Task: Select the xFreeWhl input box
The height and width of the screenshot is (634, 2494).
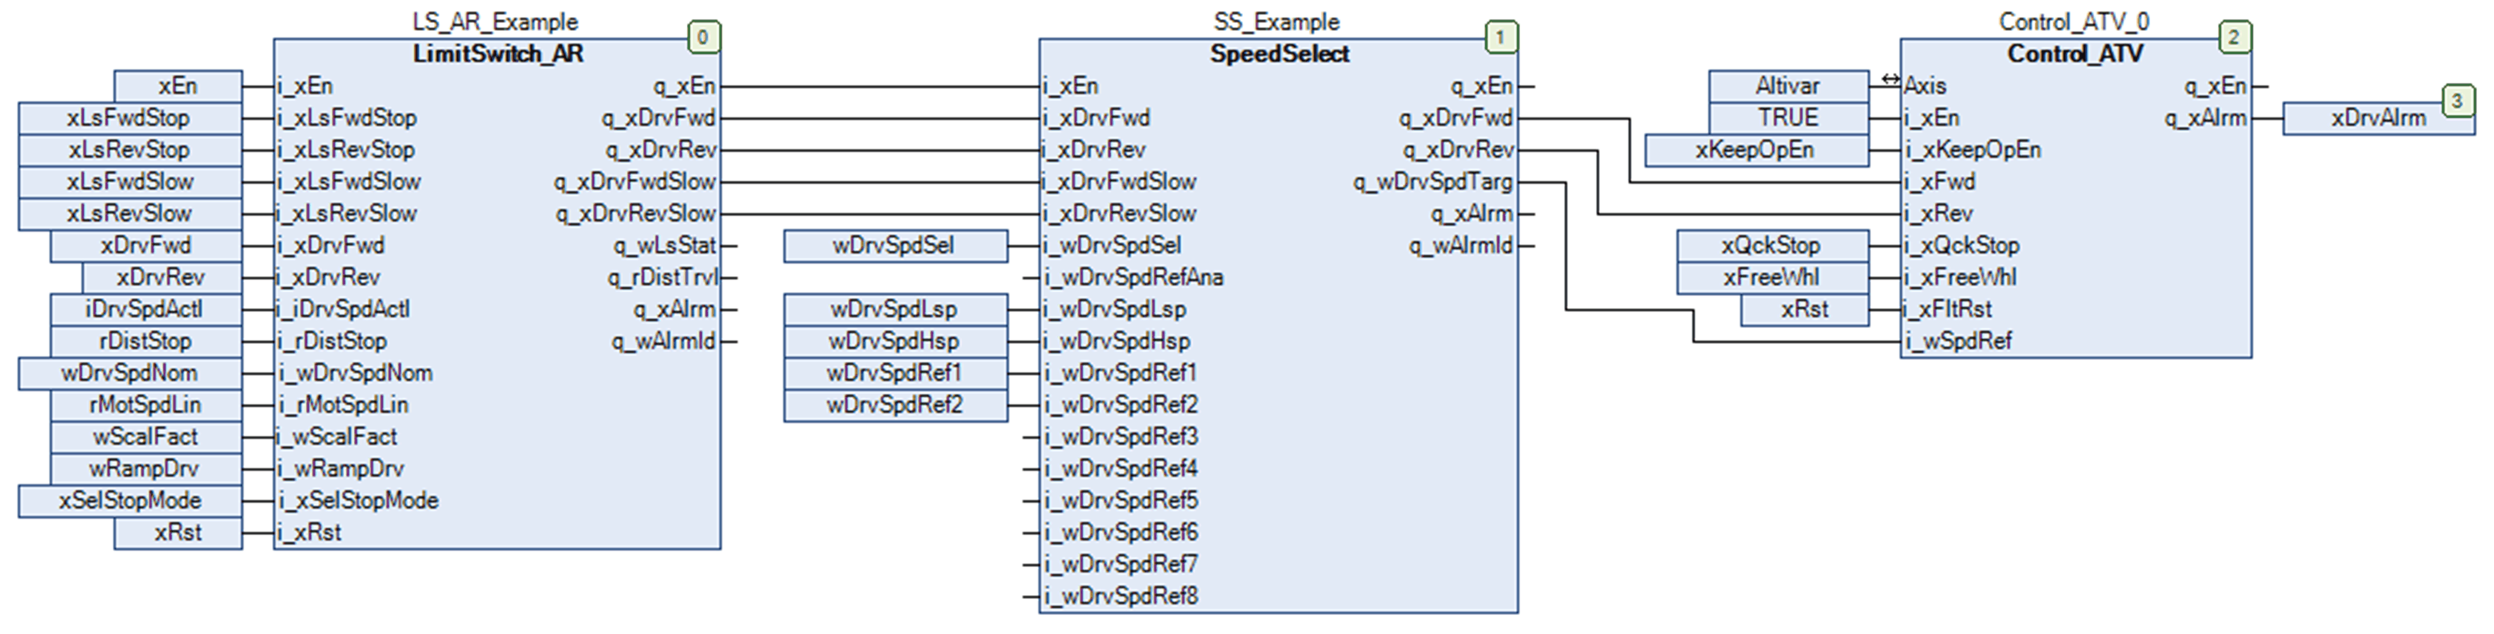Action: pos(1773,278)
